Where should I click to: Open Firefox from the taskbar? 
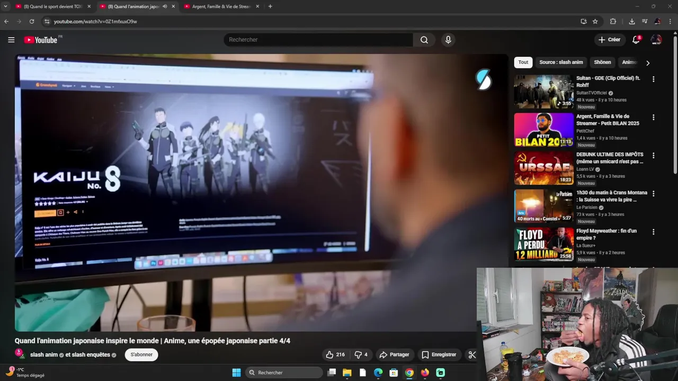tap(425, 373)
